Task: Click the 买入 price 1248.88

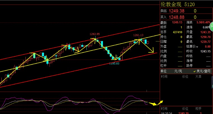Action: [x=176, y=17]
